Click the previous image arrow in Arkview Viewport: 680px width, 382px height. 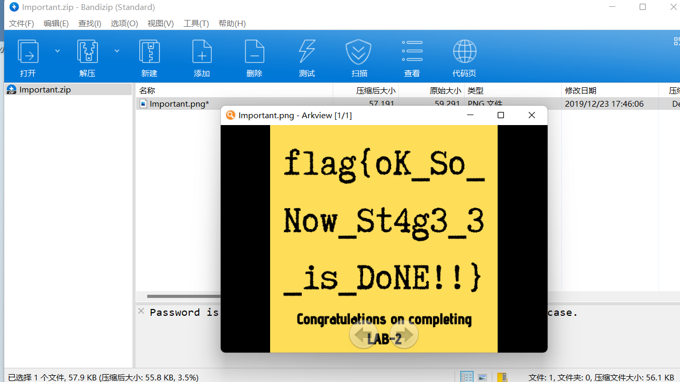pos(364,334)
